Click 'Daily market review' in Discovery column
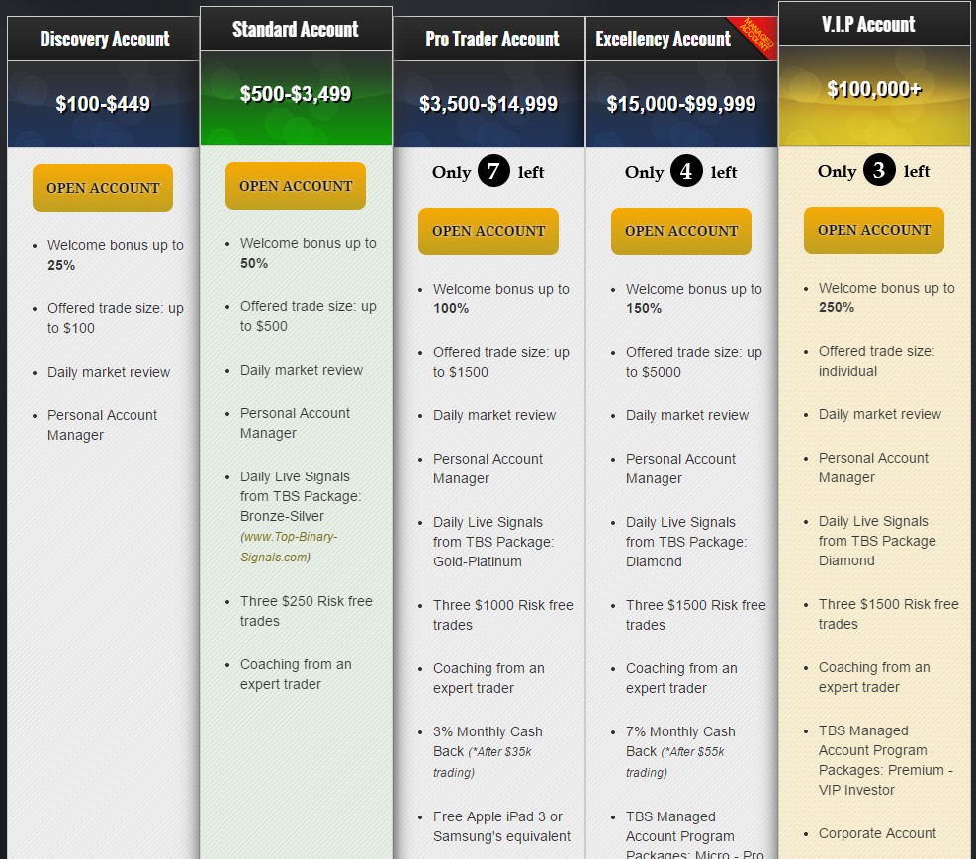 tap(109, 372)
